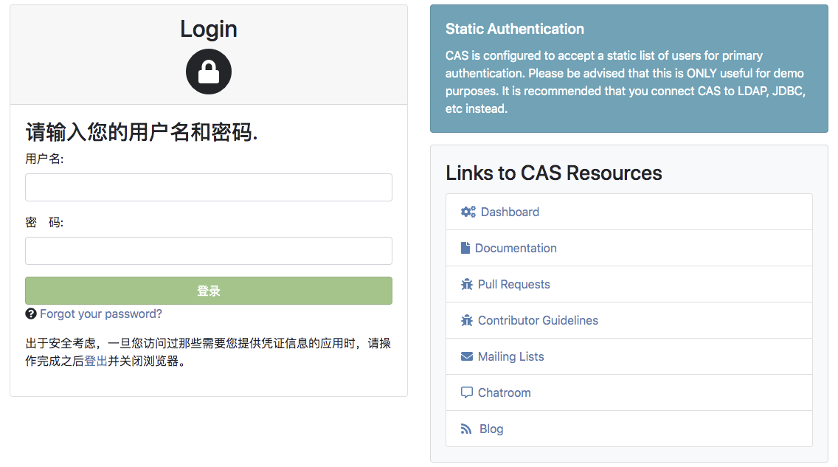Open the Dashboard link

coord(510,212)
